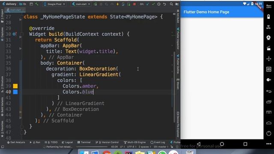Screen dimensions: 274x154
Task: Click the hammer build icon in toolbar
Action: pyautogui.click(x=37, y=4)
